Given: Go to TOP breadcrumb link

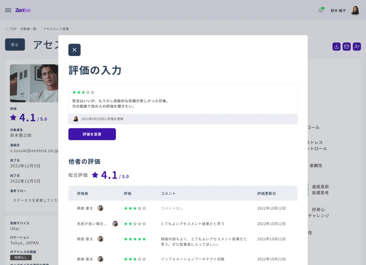Looking at the screenshot, I should (x=13, y=29).
